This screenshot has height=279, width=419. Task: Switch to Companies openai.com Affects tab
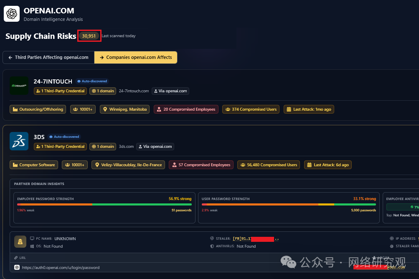(x=136, y=58)
